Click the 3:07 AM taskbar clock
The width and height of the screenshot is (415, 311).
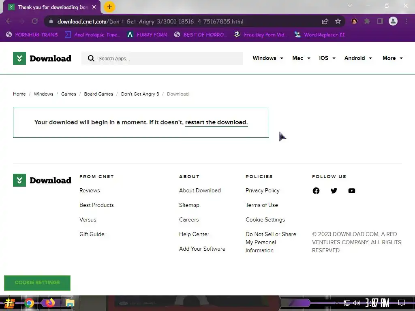click(x=377, y=303)
